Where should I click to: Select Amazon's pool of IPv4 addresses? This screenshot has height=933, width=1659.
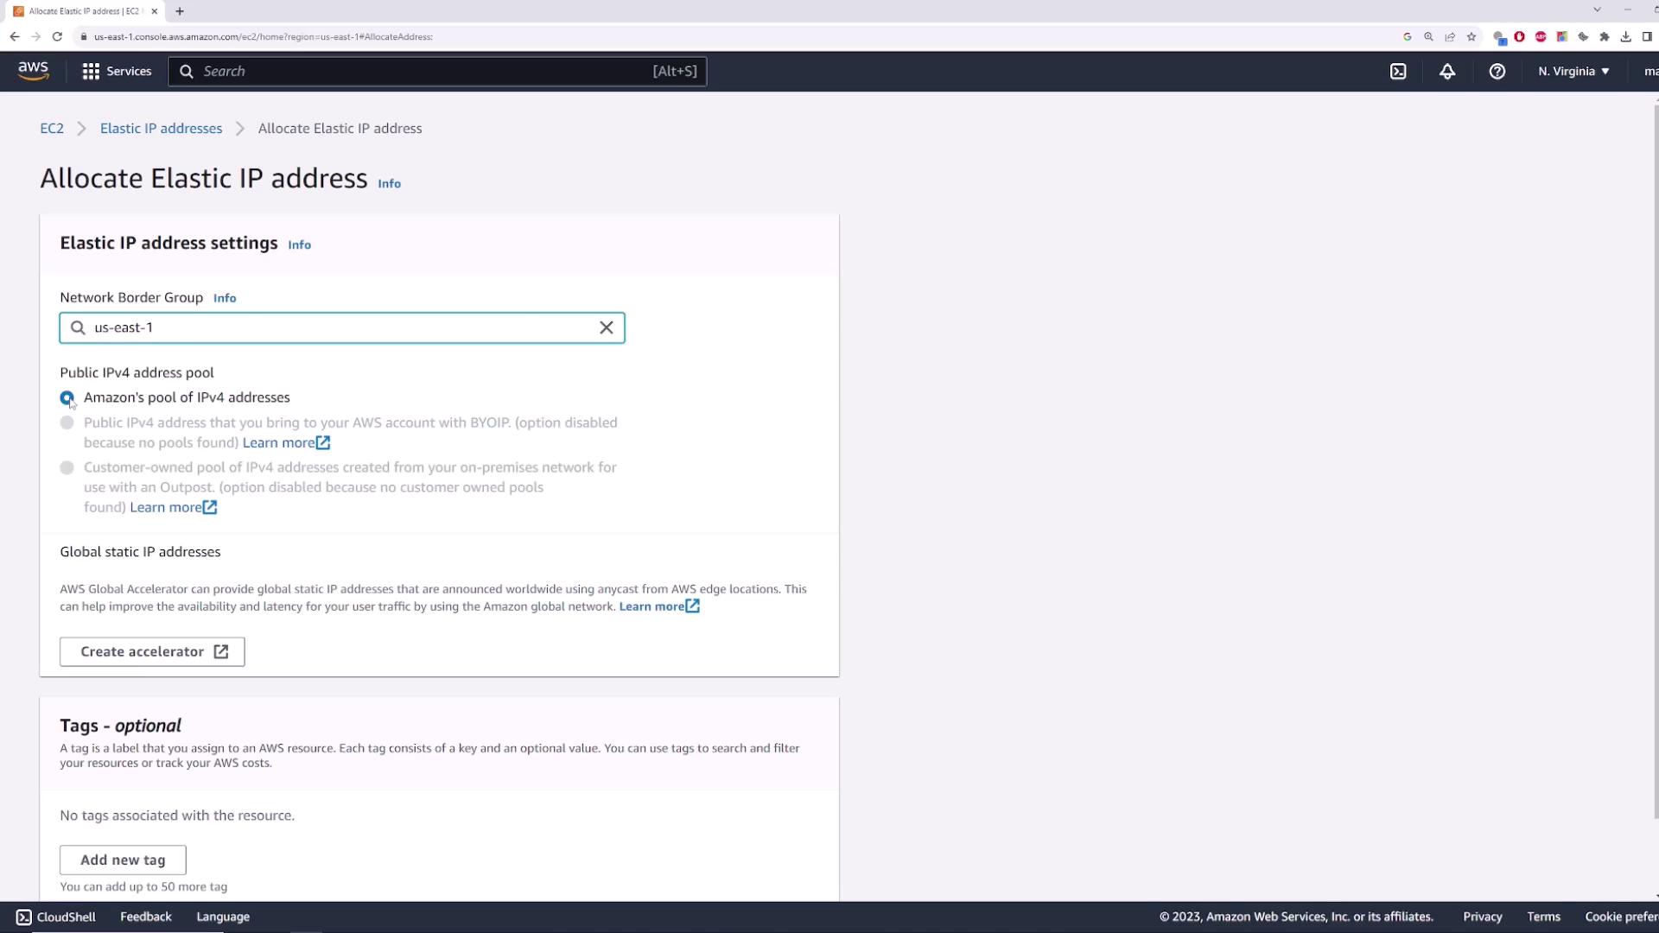tap(67, 397)
